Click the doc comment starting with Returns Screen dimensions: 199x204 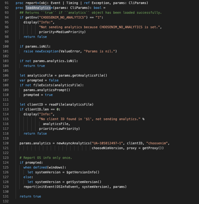[90, 13]
